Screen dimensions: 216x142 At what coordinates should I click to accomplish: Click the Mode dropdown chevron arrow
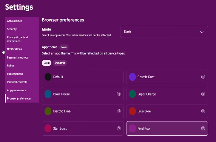[x=202, y=32]
